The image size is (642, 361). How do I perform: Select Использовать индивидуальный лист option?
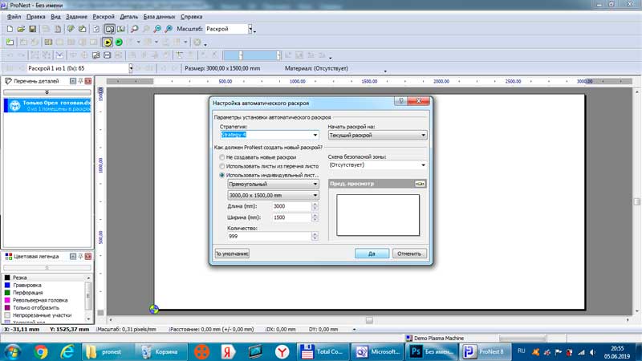[269, 175]
